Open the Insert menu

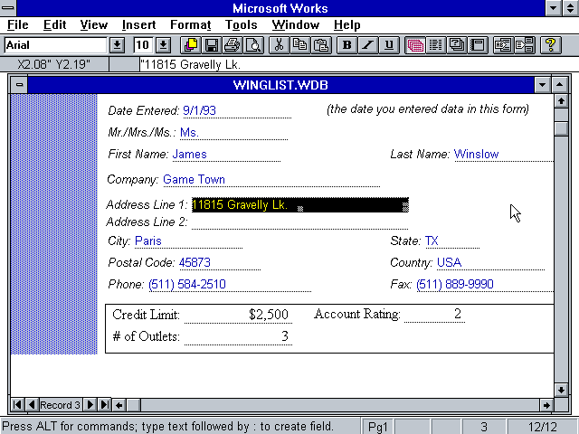[x=138, y=24]
